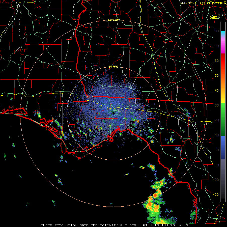Click the 30 value on the dBZ scale
The width and height of the screenshot is (227, 227).
pyautogui.click(x=217, y=105)
